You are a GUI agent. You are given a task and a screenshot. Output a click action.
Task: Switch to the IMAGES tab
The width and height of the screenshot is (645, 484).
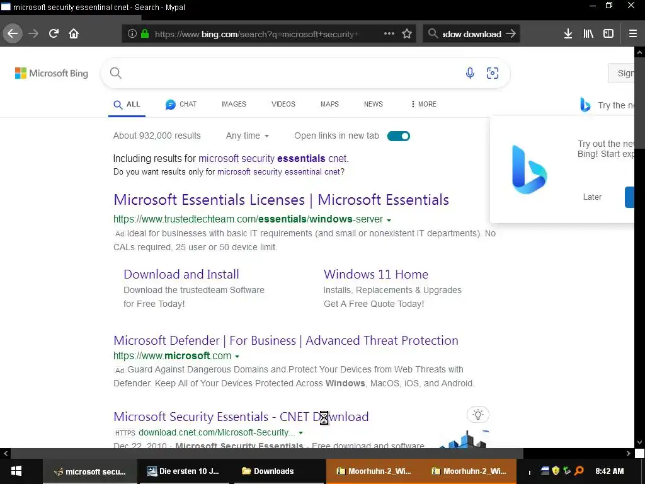pos(234,104)
